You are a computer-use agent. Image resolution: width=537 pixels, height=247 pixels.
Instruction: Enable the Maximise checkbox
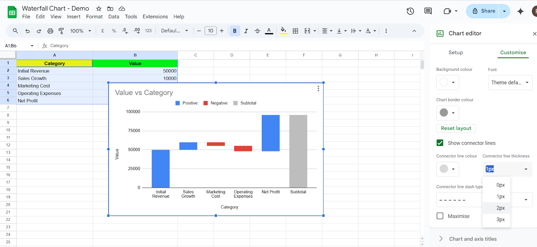click(440, 216)
